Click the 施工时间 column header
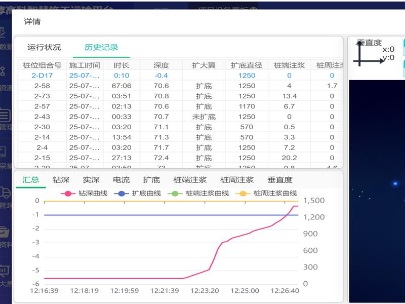This screenshot has height=304, width=405. tap(85, 65)
